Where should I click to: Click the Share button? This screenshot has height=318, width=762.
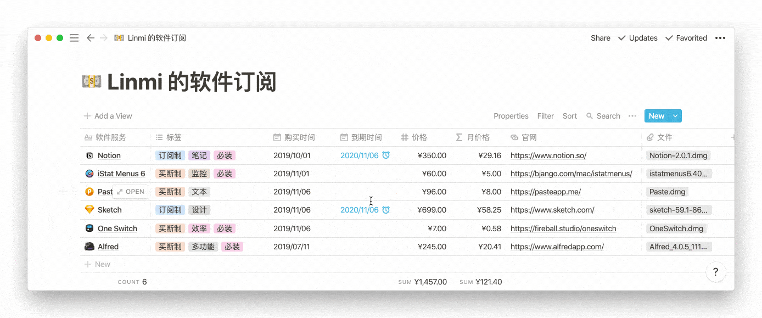pyautogui.click(x=601, y=38)
